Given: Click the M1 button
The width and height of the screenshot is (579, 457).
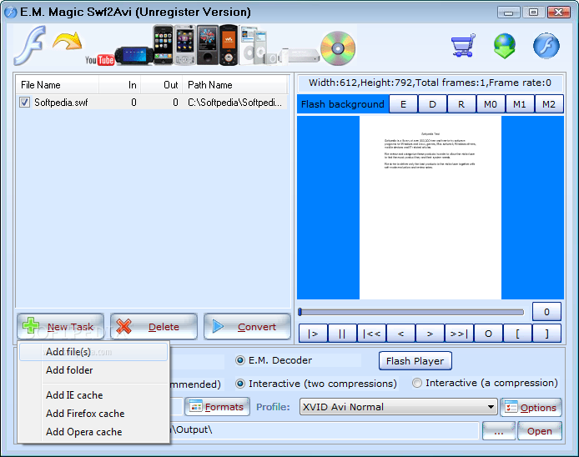Looking at the screenshot, I should pyautogui.click(x=520, y=104).
